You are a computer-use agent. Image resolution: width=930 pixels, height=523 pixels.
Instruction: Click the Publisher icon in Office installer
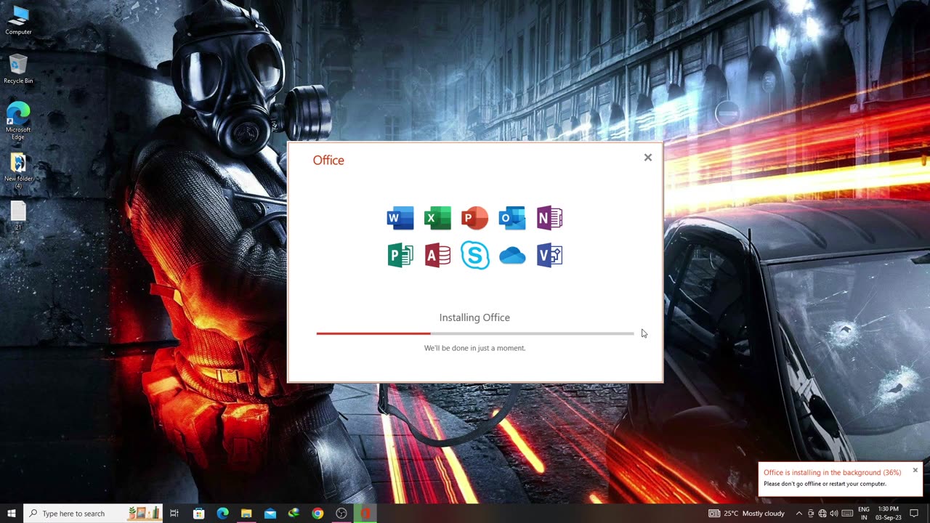[x=400, y=256]
